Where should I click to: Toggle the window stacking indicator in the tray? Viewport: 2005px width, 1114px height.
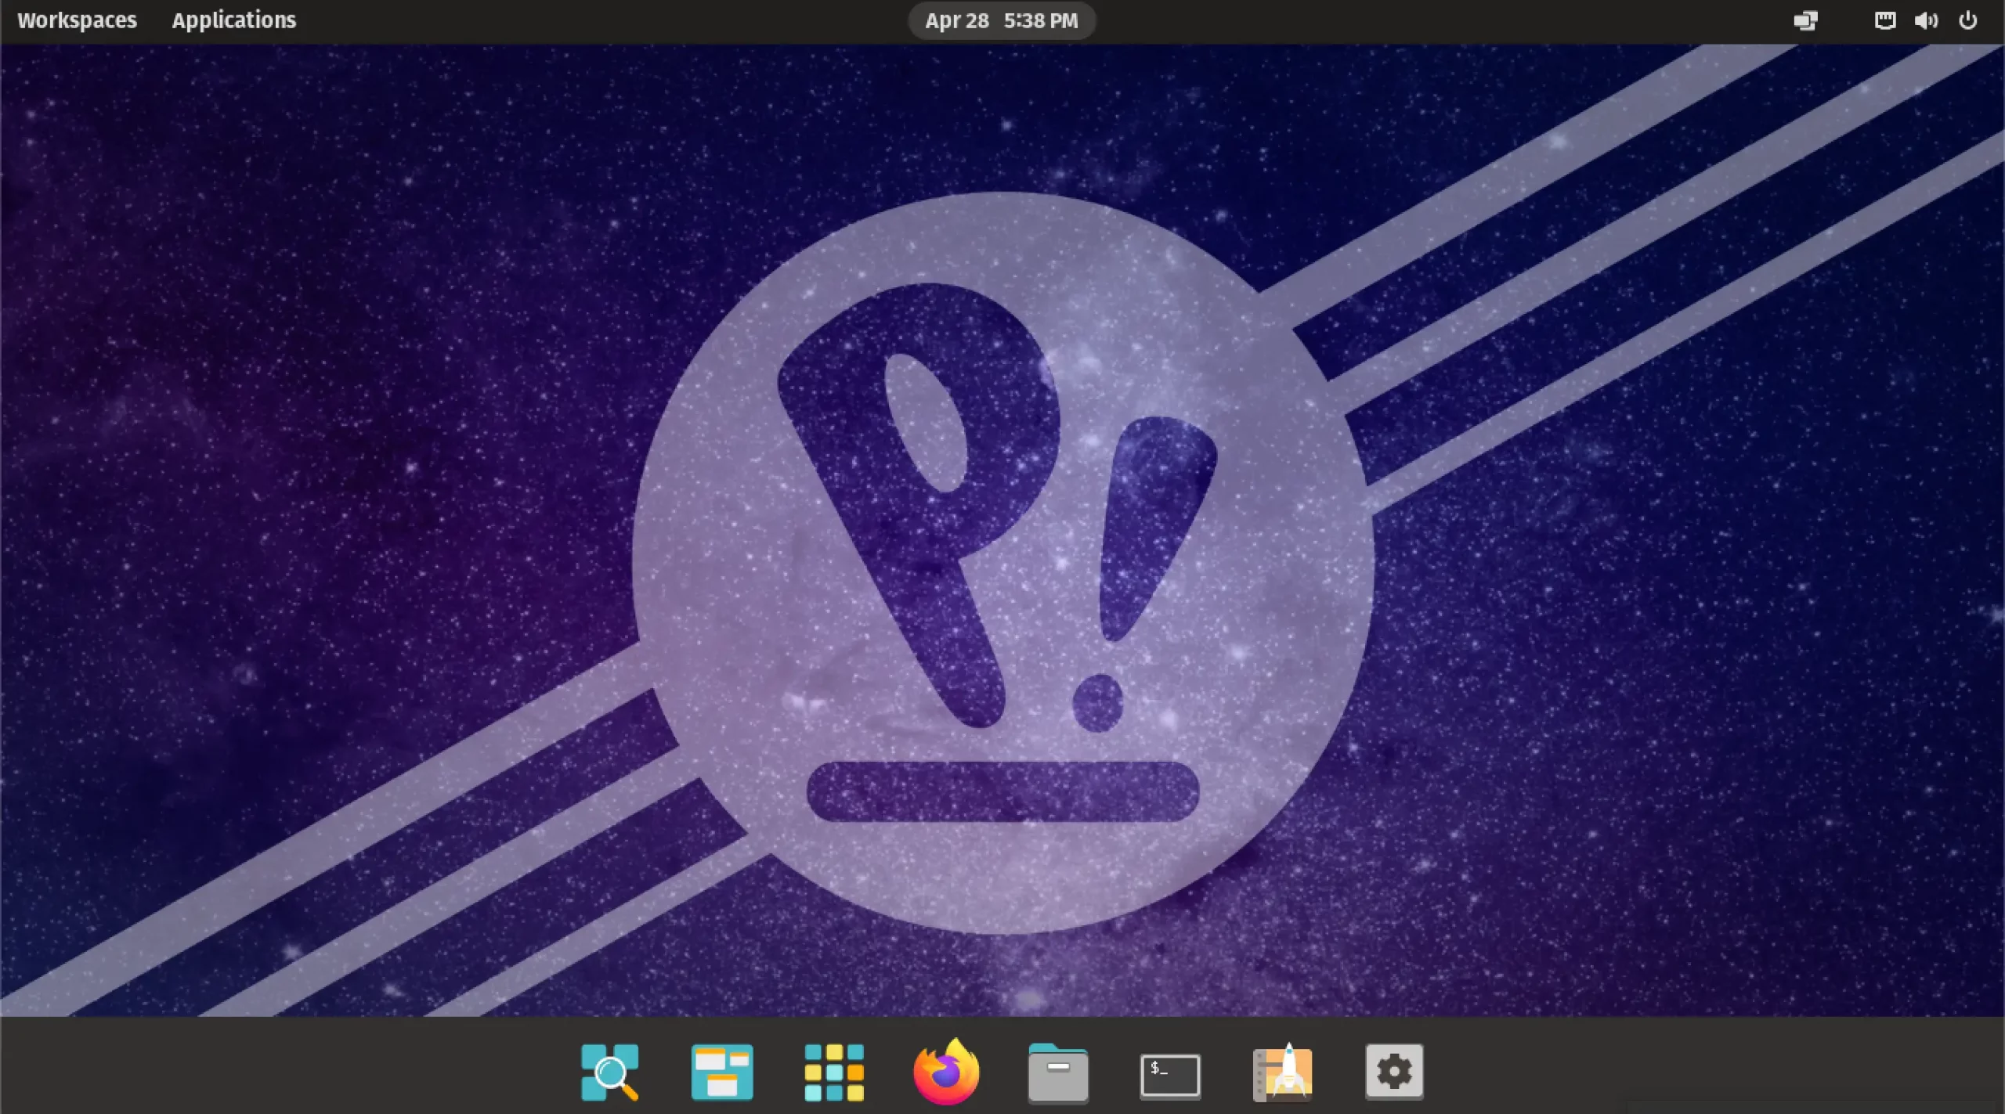pos(1805,20)
